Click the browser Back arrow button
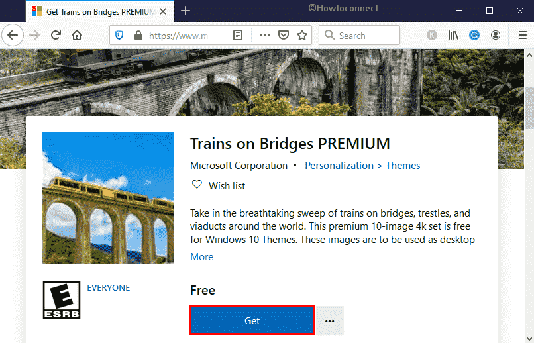Screen dimensions: 534x343 [13, 36]
